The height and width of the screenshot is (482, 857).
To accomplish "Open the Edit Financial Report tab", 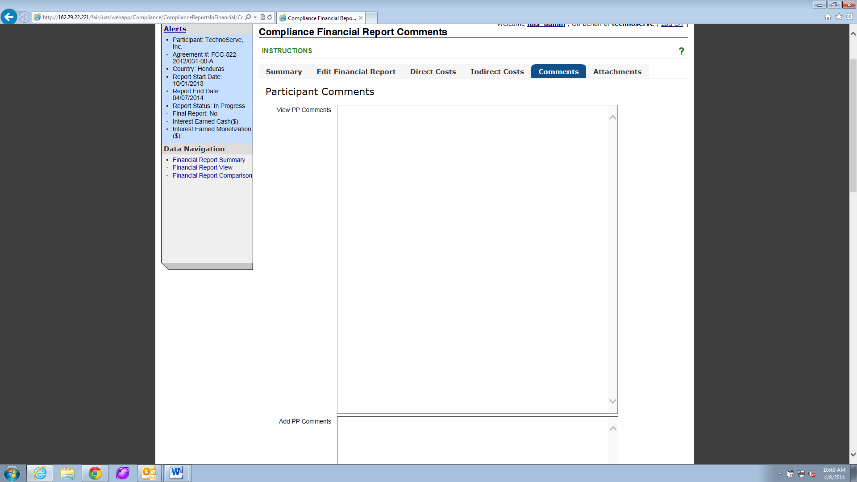I will pyautogui.click(x=356, y=72).
